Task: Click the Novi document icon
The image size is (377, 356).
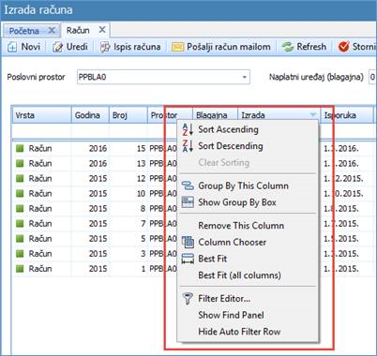Action: point(12,47)
